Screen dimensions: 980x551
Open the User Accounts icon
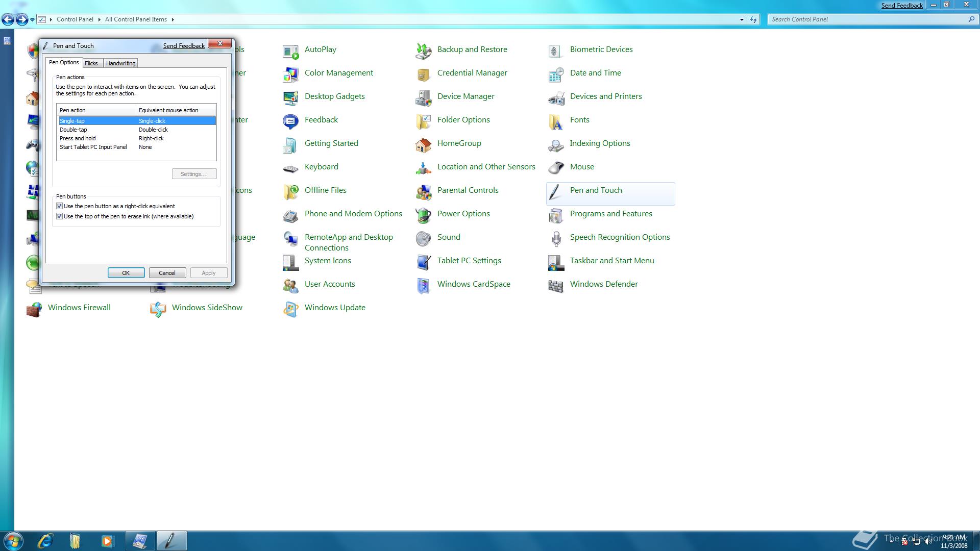click(290, 286)
